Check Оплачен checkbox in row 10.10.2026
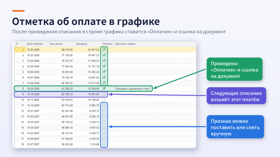 [x=104, y=94]
